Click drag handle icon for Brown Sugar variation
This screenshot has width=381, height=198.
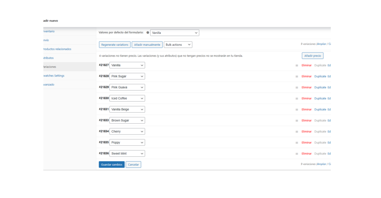[297, 121]
